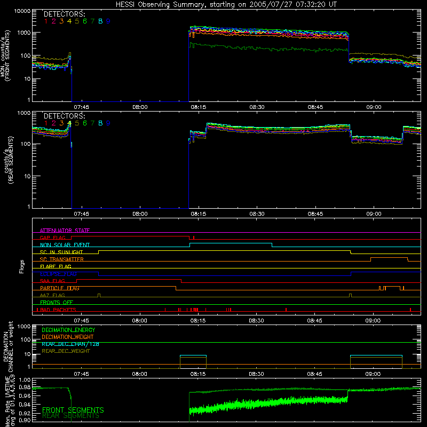Select the ECLIPSE_FLAG label
This screenshot has width=427, height=427.
coord(58,274)
